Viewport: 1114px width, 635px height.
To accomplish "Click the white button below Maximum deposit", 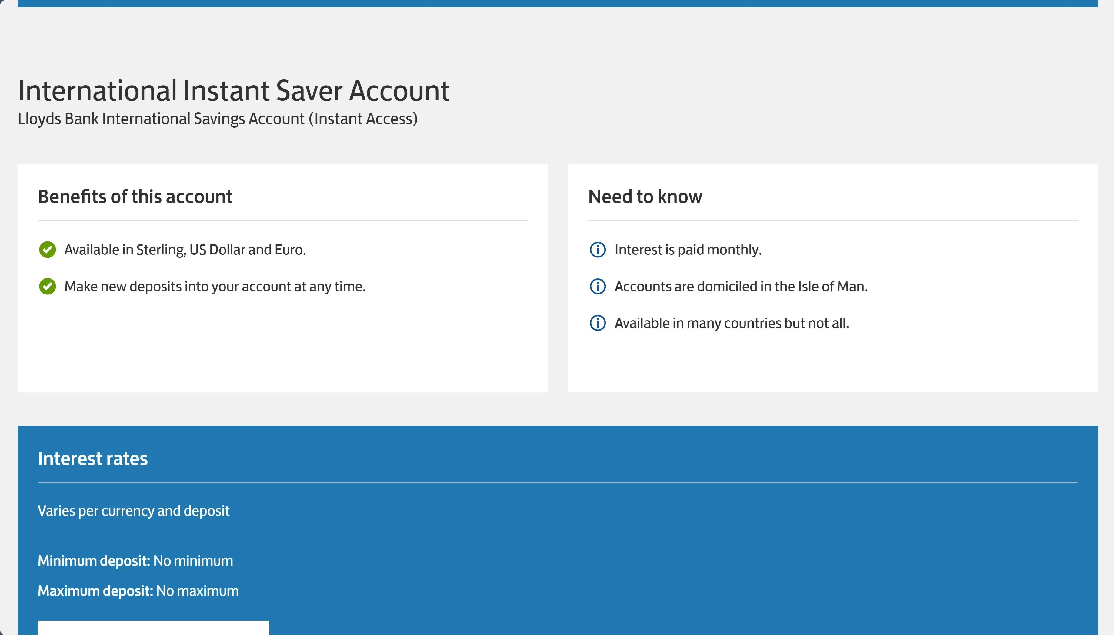I will (x=153, y=628).
